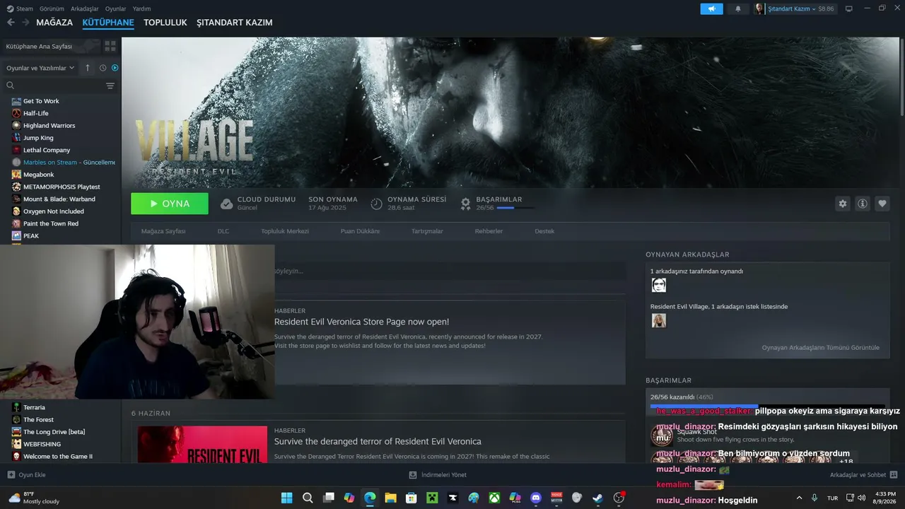Expand the Oyunlar ve Yazılımlar dropdown
The width and height of the screenshot is (905, 509).
point(40,68)
